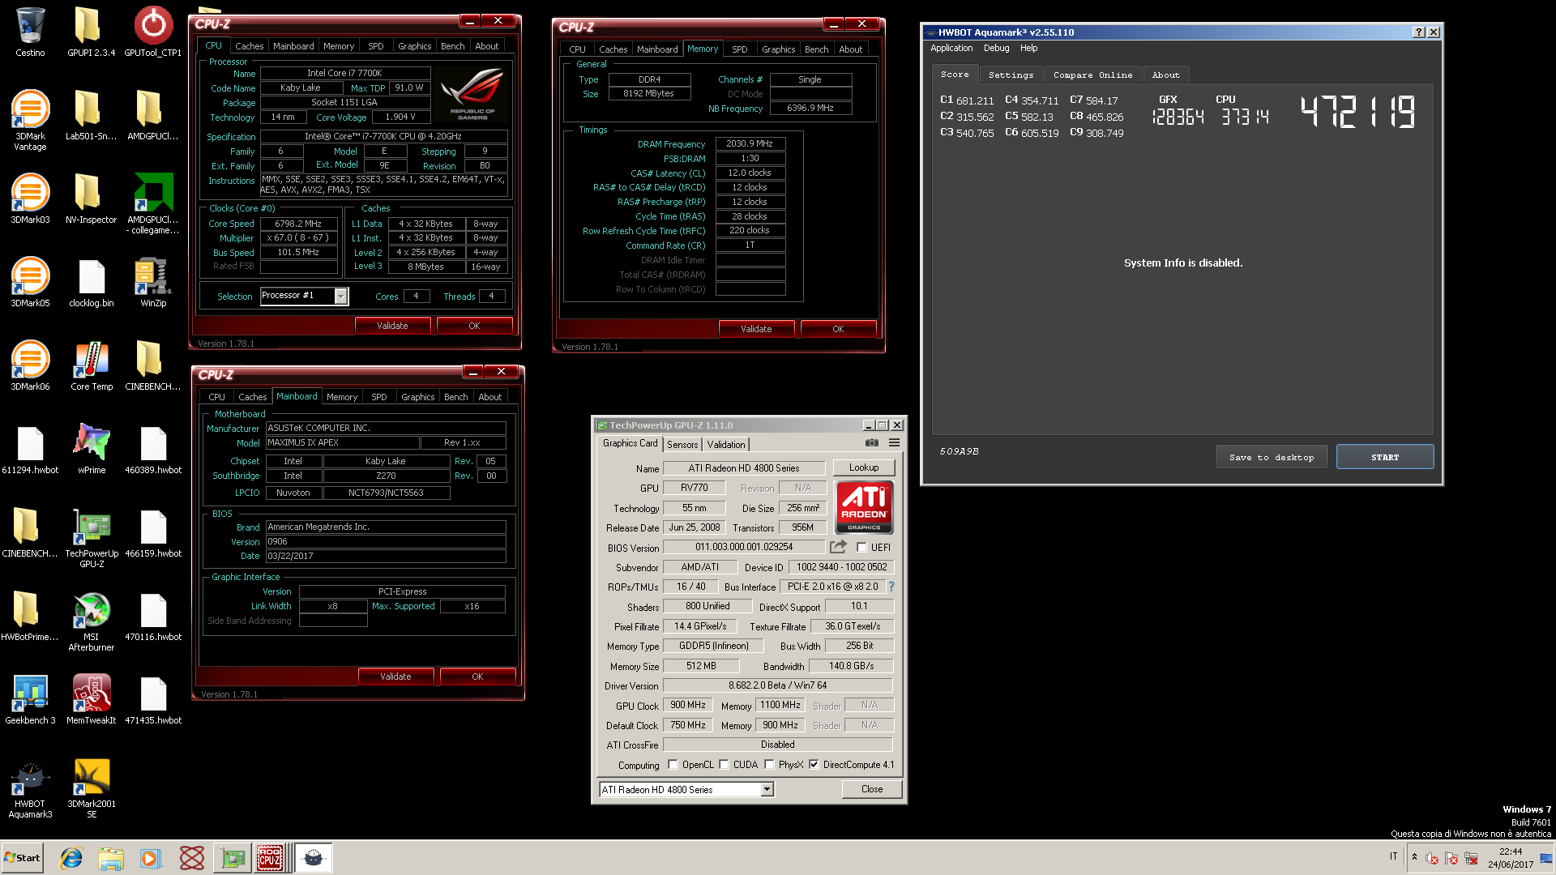Open the CINEBENCH folder next to Core Temp
The image size is (1556, 875).
(x=152, y=365)
